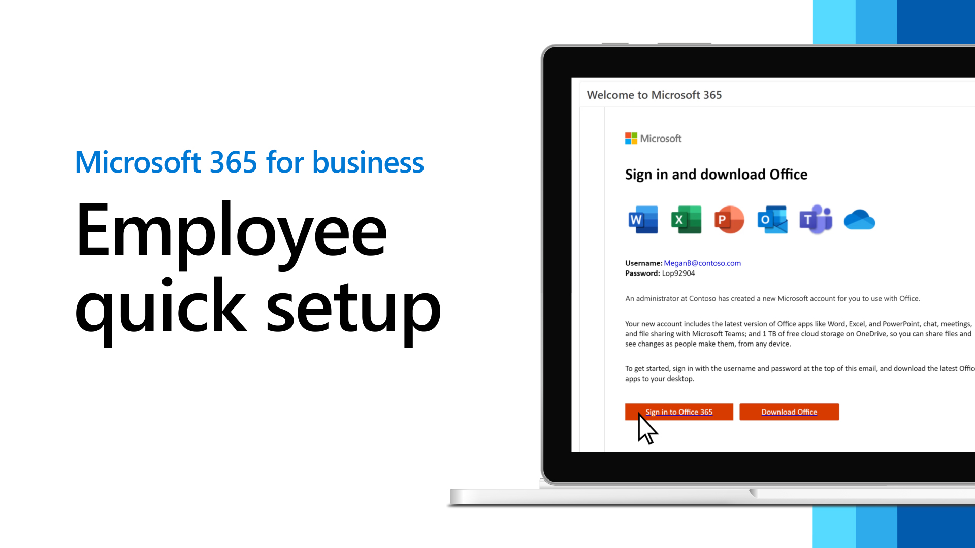Image resolution: width=975 pixels, height=548 pixels.
Task: Click the MeganB@contoso.com username link
Action: [702, 263]
